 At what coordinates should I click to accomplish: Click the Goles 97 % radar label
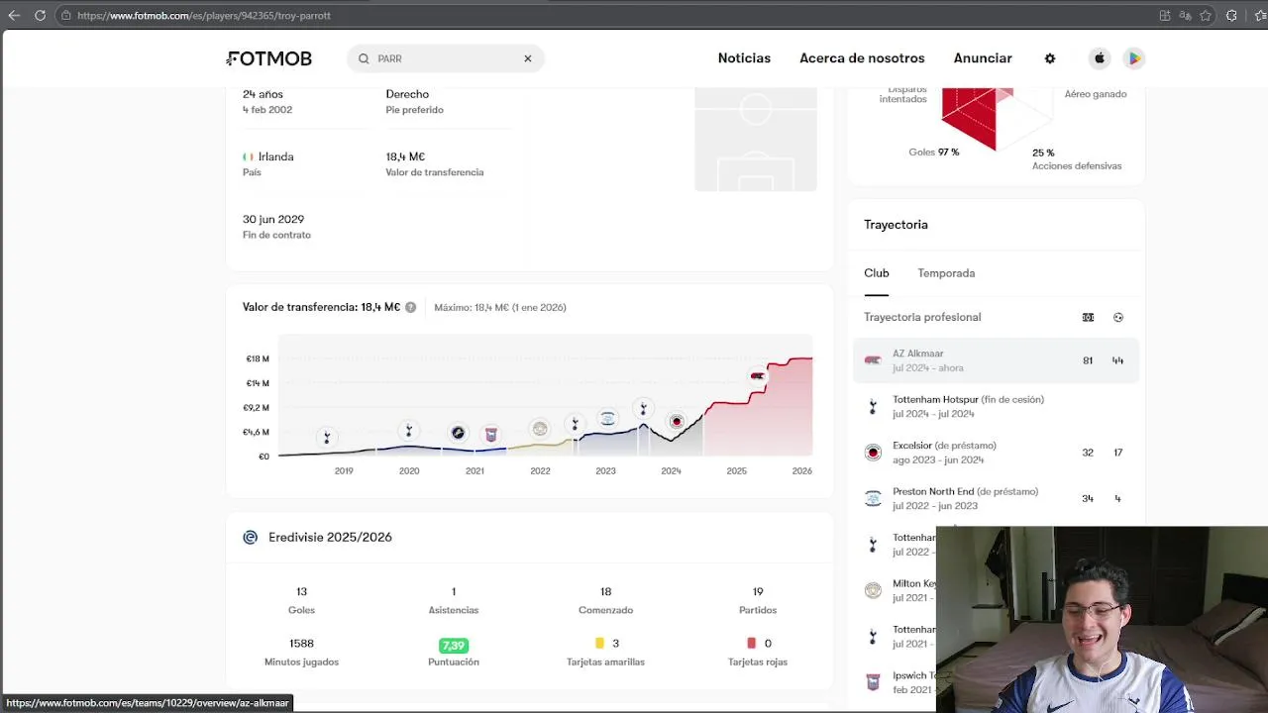(934, 153)
